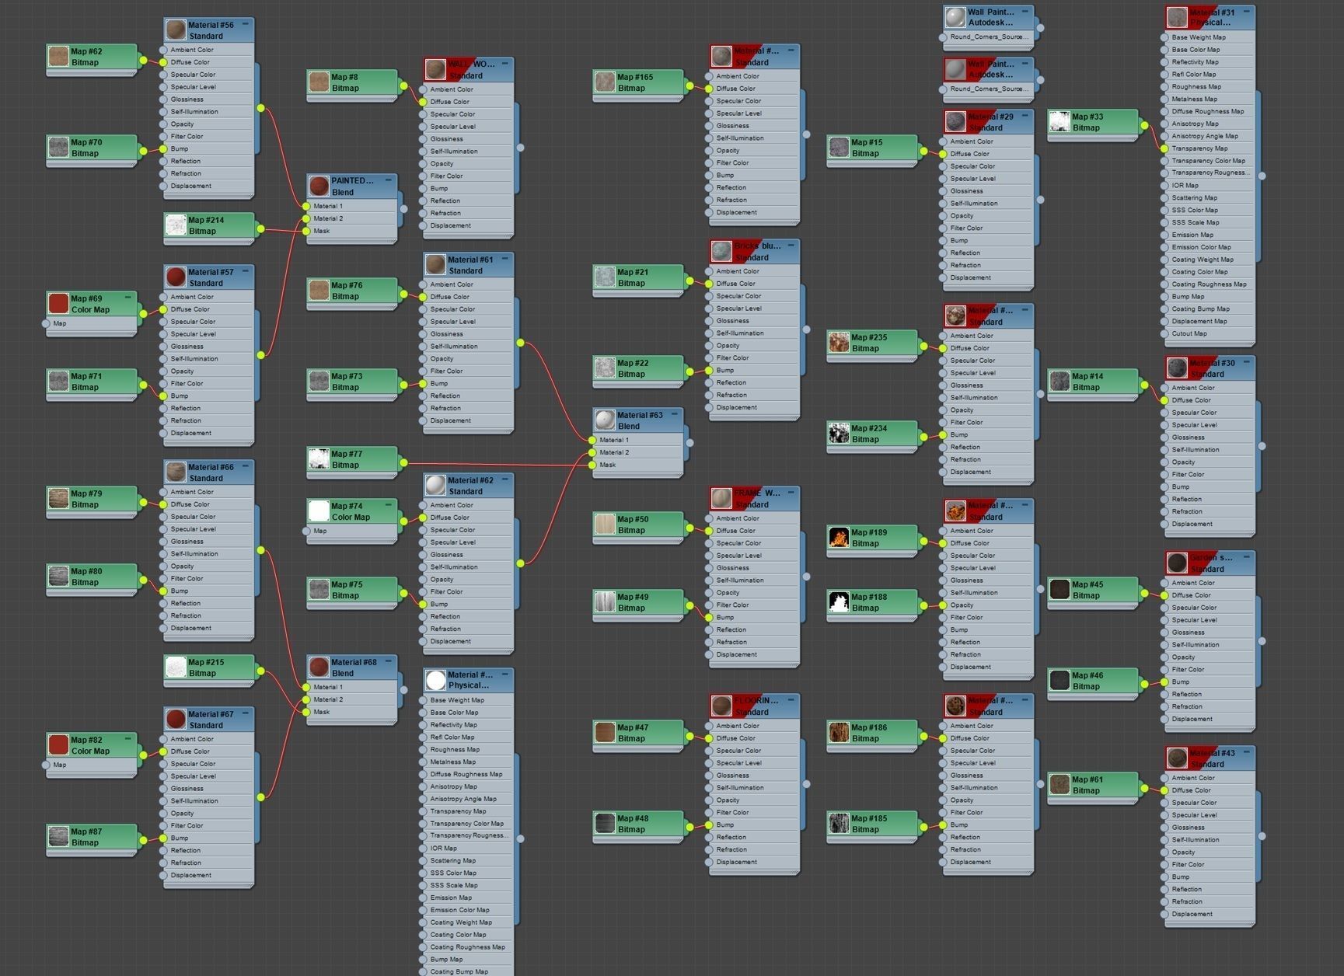Viewport: 1344px width, 976px height.
Task: Click the Material 1 input socket on Material #63
Action: [x=592, y=440]
